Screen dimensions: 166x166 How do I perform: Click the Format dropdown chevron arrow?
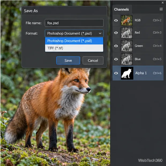(100, 33)
